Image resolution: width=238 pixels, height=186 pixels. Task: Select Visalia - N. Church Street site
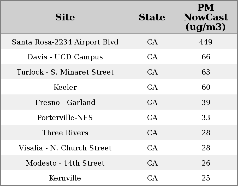[65, 148]
